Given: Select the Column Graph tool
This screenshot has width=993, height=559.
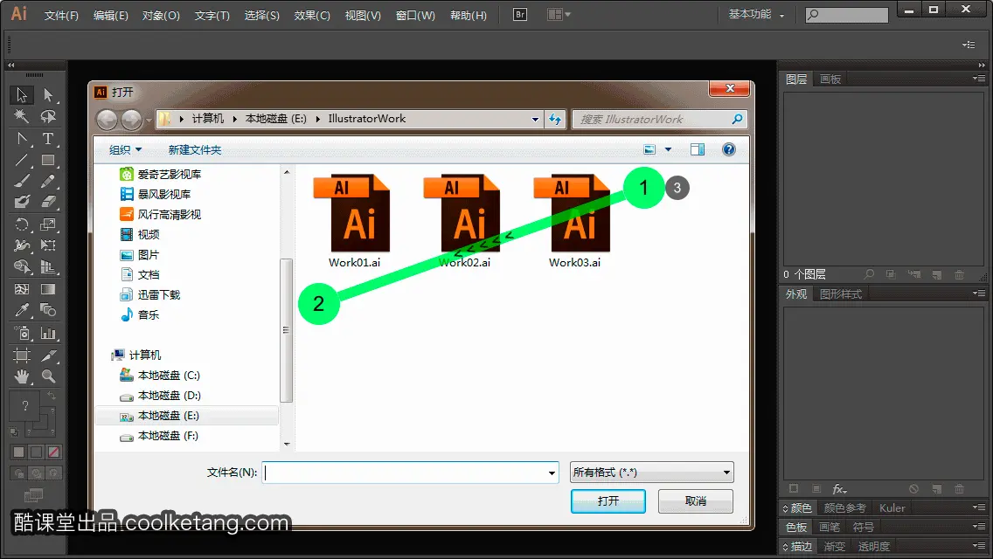Looking at the screenshot, I should [x=48, y=333].
